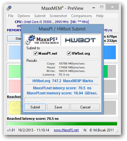Click the partly hidden Start button
The height and width of the screenshot is (141, 127).
[x=14, y=39]
